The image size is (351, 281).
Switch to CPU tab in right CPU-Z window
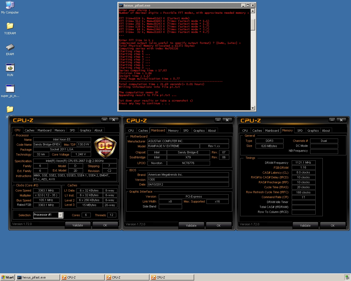click(x=245, y=131)
